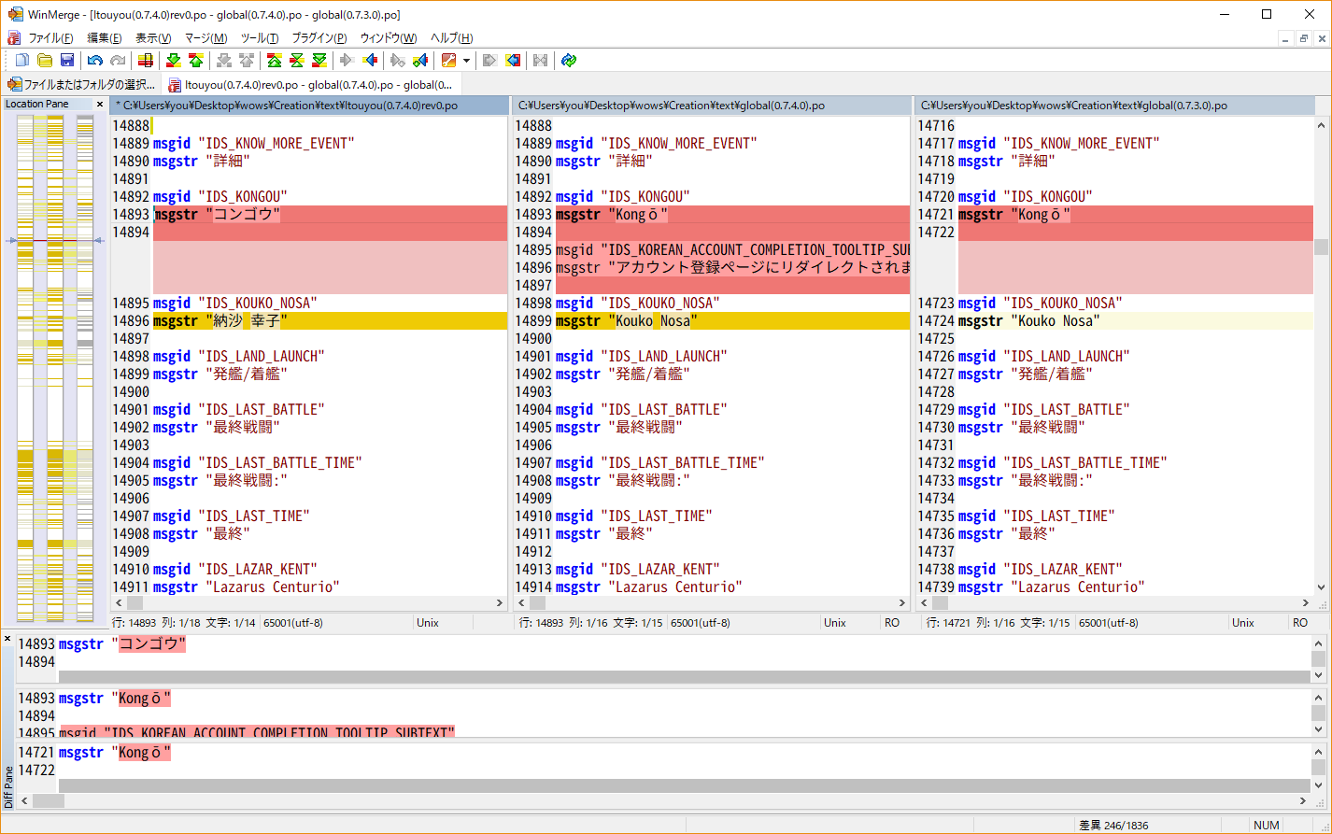Screen dimensions: 1332x834
Task: Open the ヘルプ(H) menu
Action: click(x=451, y=38)
